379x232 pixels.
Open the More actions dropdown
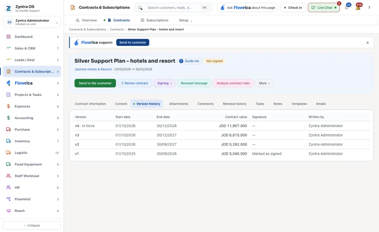click(x=264, y=83)
